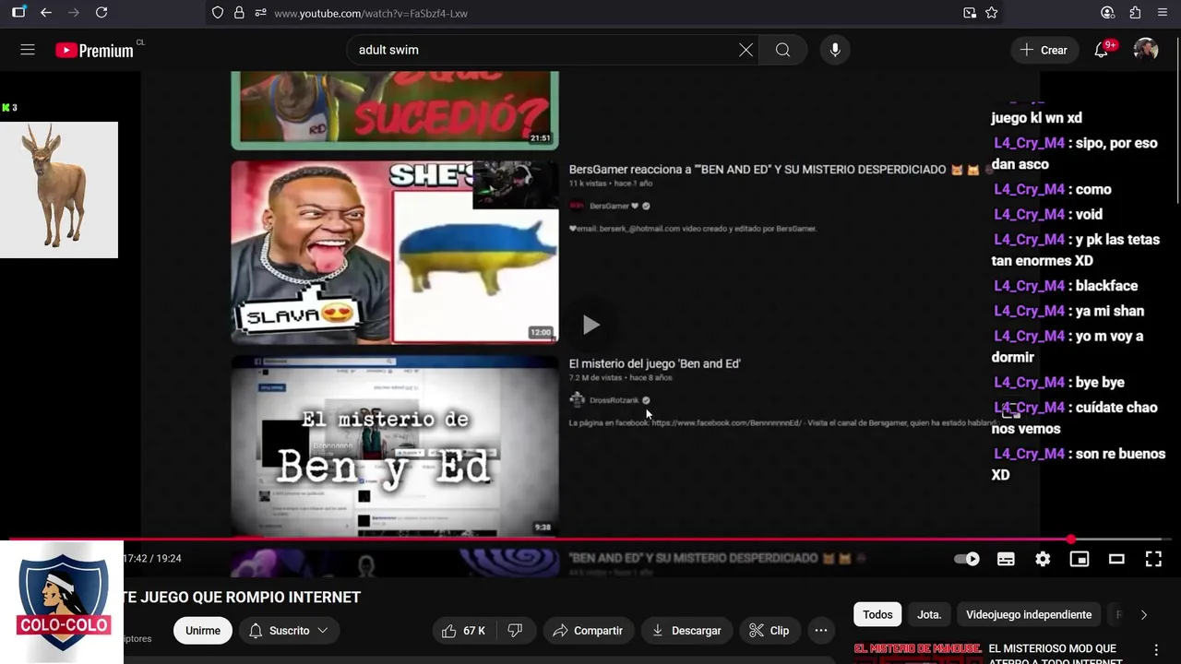Click the magnifier search button
The width and height of the screenshot is (1181, 664).
782,50
